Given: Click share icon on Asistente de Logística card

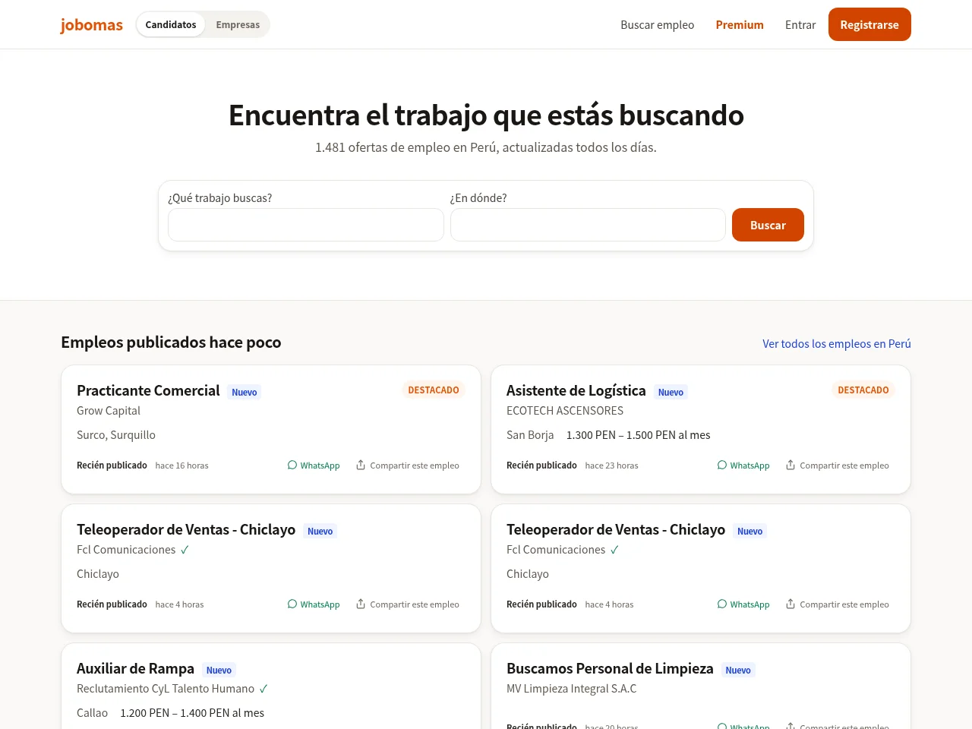Looking at the screenshot, I should tap(791, 465).
